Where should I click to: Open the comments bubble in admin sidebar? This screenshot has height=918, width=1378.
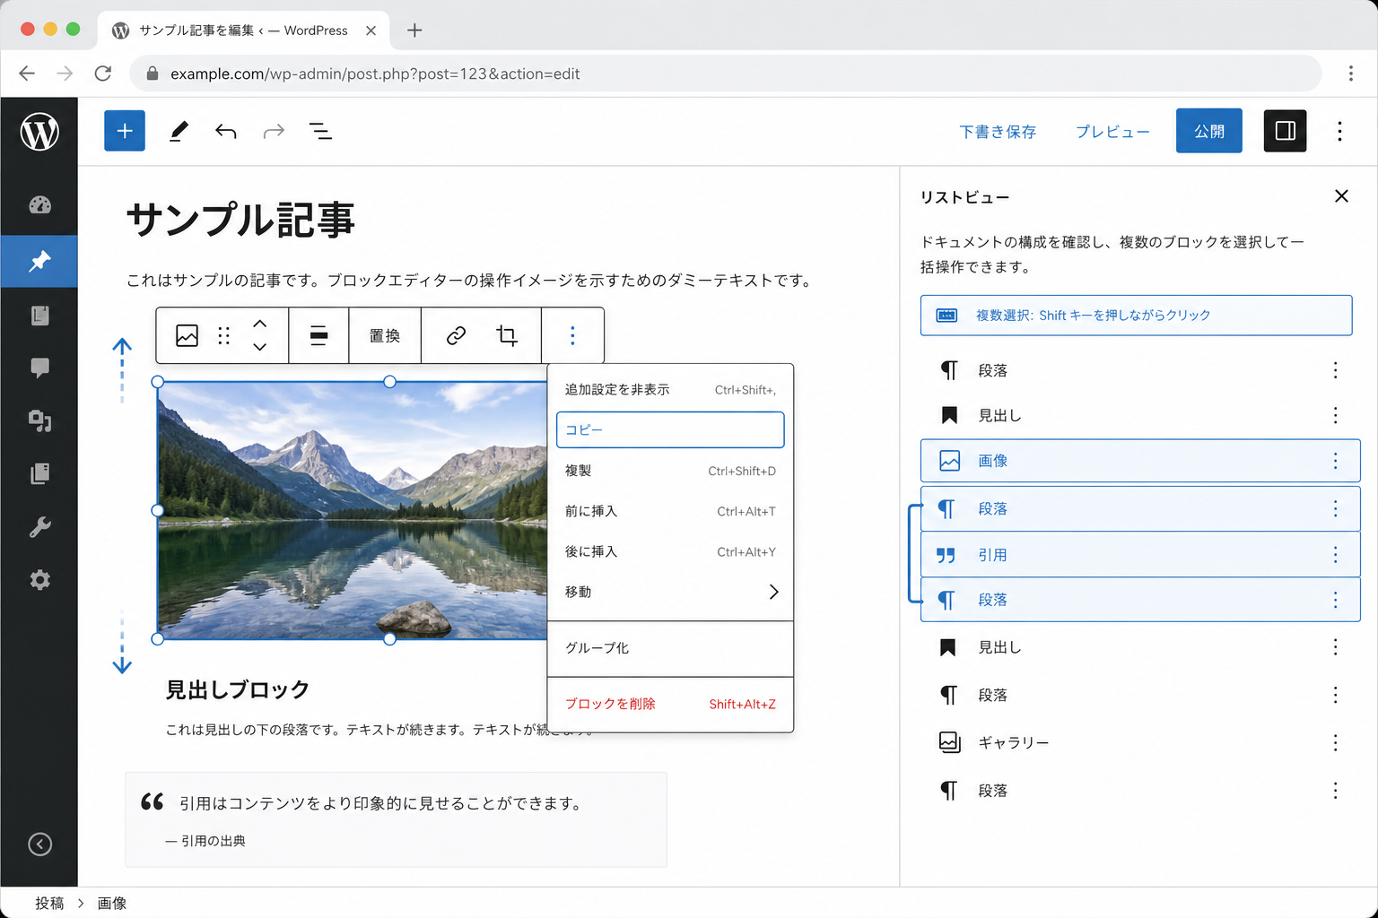[x=39, y=368]
